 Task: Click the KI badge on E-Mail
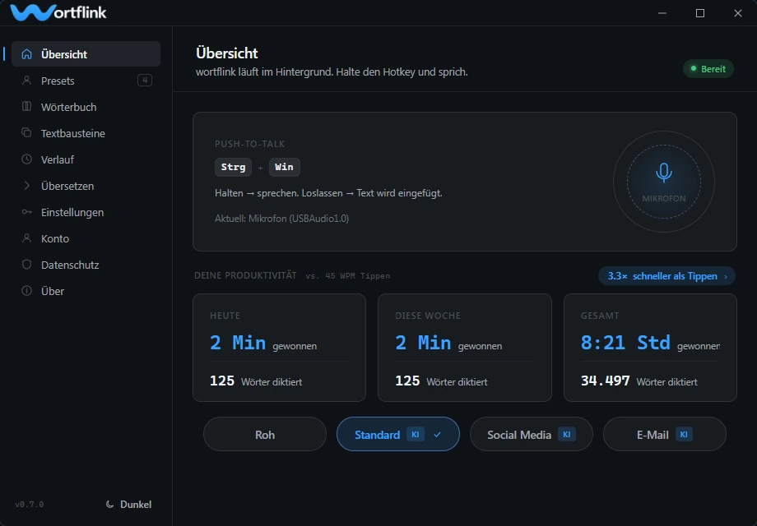tap(684, 435)
